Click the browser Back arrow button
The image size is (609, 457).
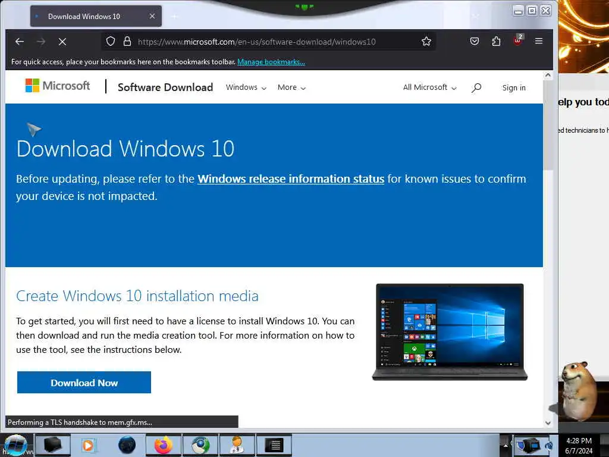(x=20, y=41)
